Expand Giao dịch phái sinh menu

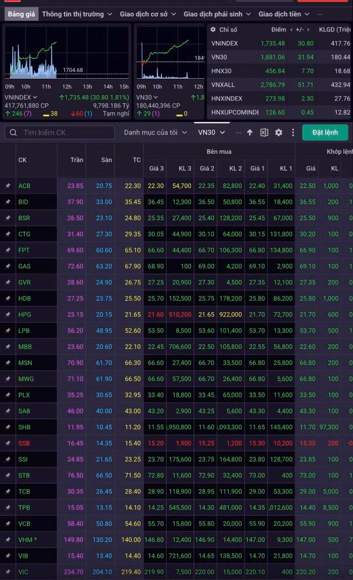click(x=217, y=14)
